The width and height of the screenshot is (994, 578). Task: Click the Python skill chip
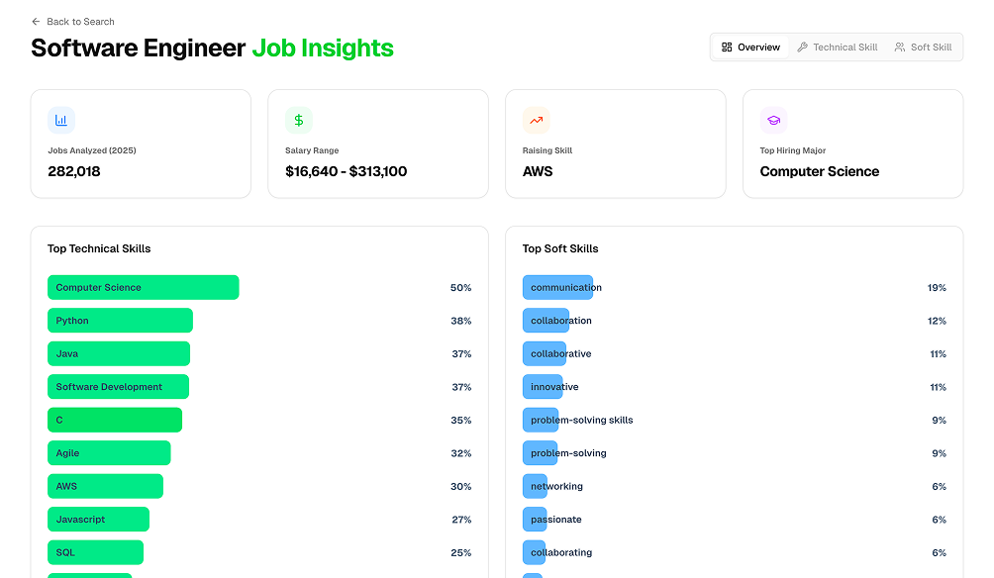pyautogui.click(x=120, y=320)
